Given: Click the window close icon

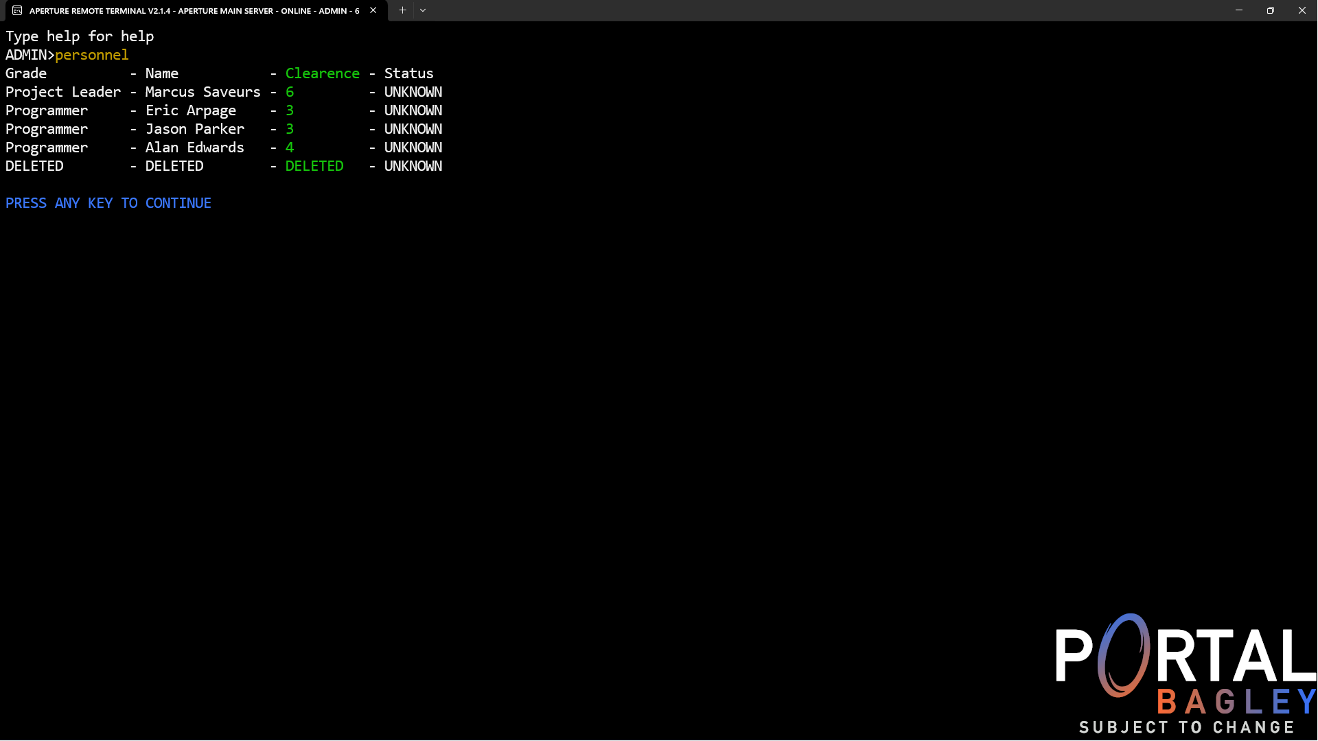Looking at the screenshot, I should 1302,10.
